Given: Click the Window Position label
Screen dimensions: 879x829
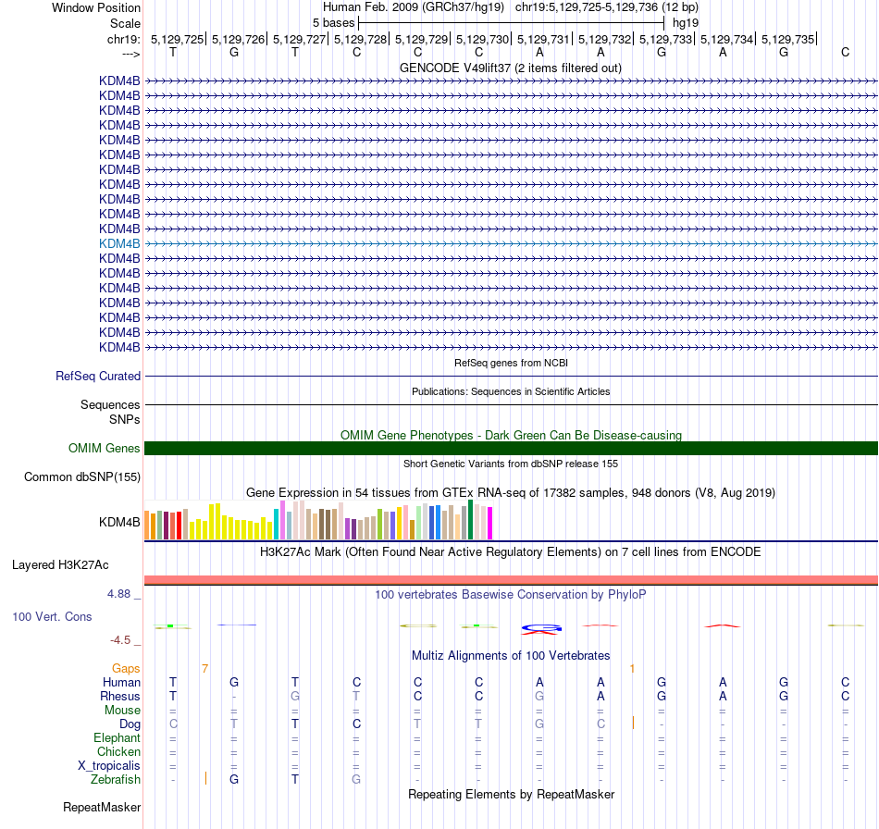Looking at the screenshot, I should coord(96,7).
